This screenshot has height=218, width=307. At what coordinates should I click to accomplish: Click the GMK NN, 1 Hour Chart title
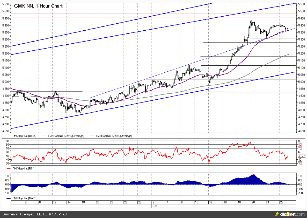pyautogui.click(x=38, y=6)
